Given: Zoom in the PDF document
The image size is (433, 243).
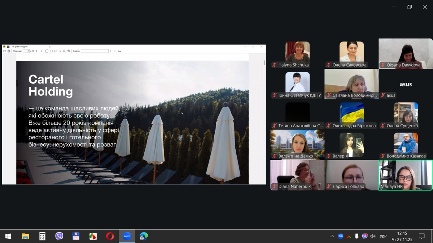Looking at the screenshot, I should click(69, 51).
